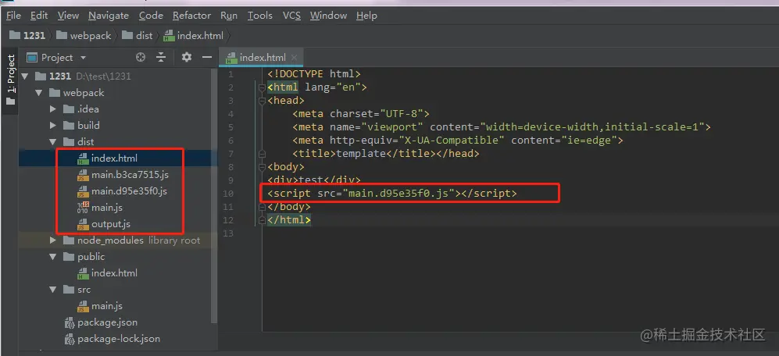Collapse the src folder
779x356 pixels.
tap(53, 290)
